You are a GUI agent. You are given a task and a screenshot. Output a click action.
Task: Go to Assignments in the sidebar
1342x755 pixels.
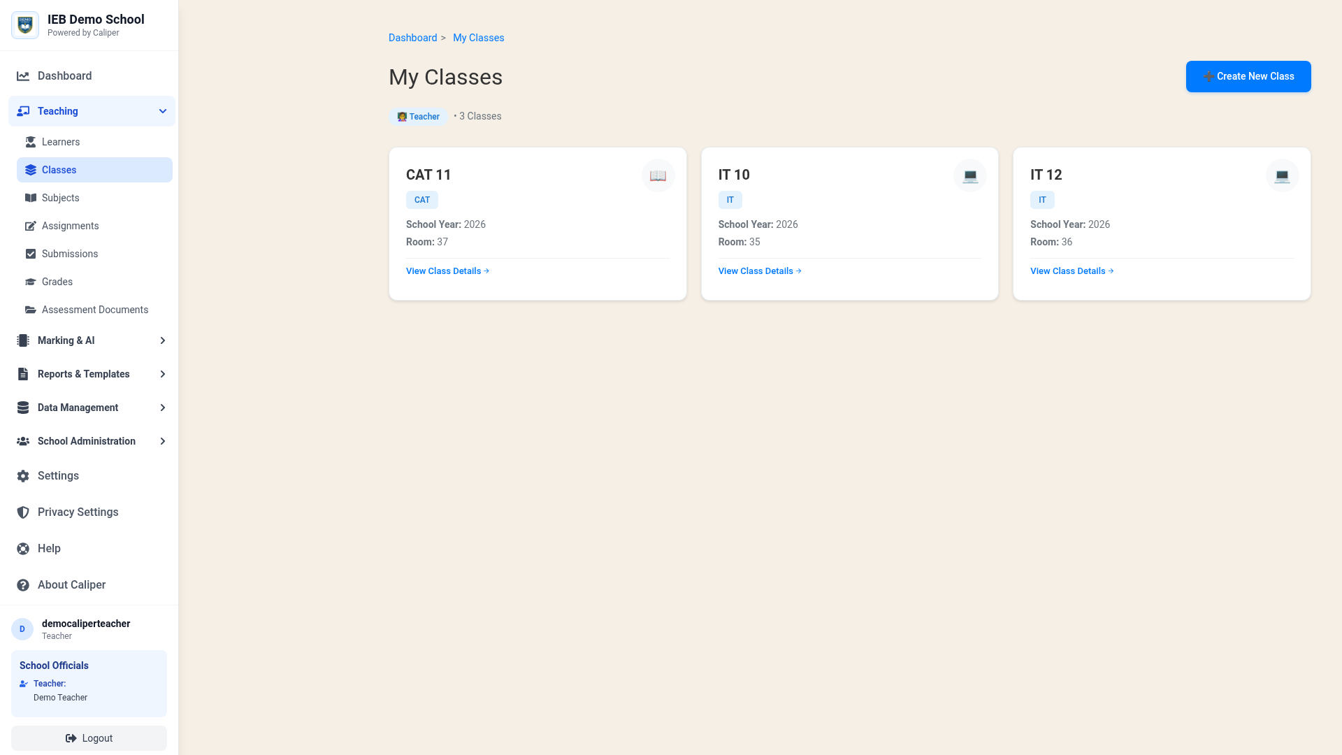[70, 226]
